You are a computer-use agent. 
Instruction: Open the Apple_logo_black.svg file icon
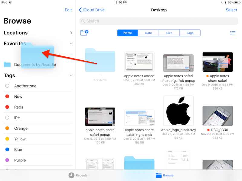[178, 111]
